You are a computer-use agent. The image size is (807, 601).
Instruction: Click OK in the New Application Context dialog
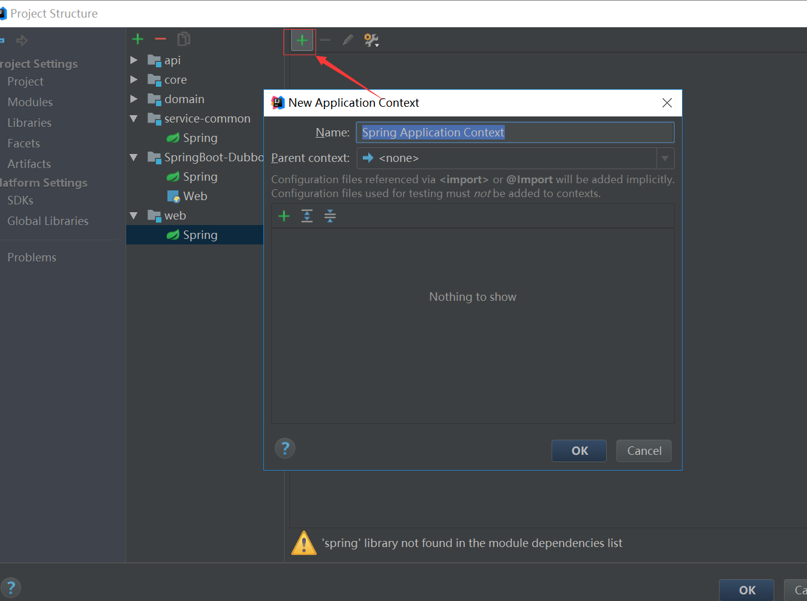(x=578, y=451)
